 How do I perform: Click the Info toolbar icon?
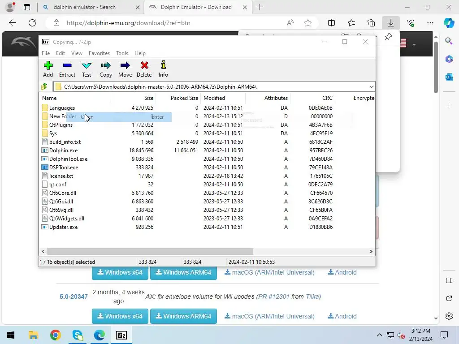pyautogui.click(x=163, y=69)
